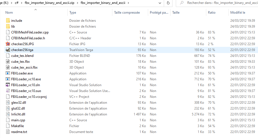Viewport: 258px width, 138px height.
Task: Sort by the Nom column header
Action: coord(9,13)
